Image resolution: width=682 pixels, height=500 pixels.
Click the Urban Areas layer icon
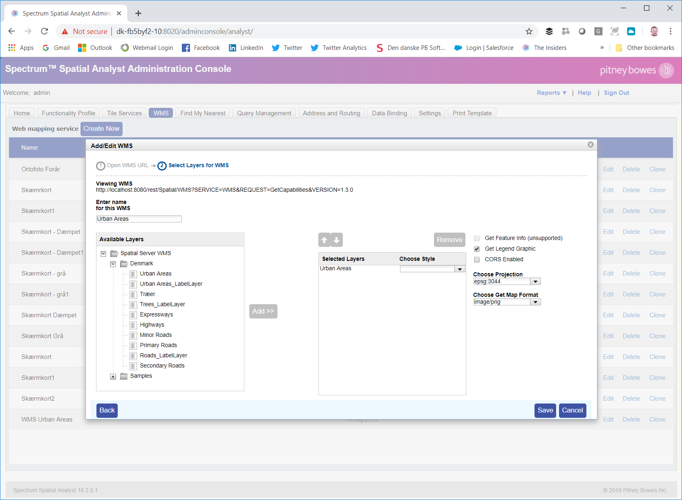click(x=133, y=274)
